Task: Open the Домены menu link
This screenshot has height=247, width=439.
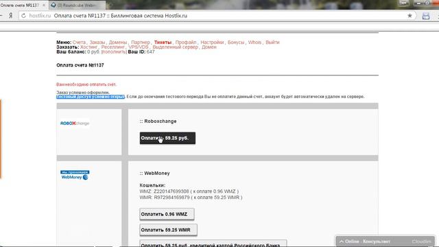Action: coord(118,43)
